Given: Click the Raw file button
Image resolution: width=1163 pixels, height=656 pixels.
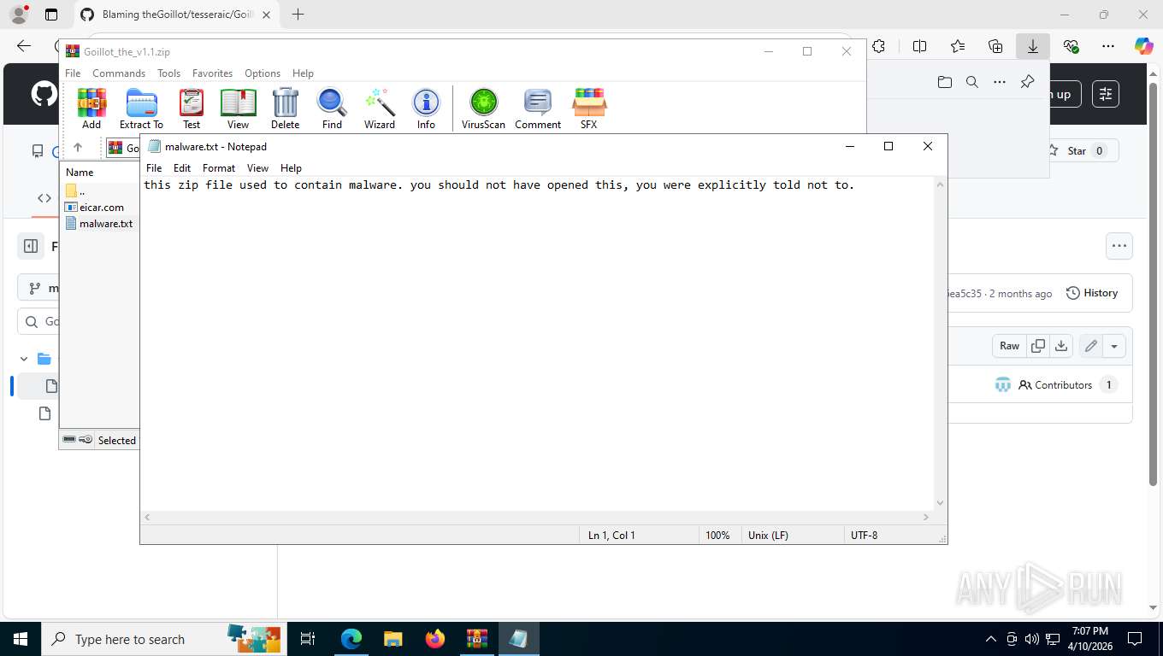Looking at the screenshot, I should coord(1010,346).
